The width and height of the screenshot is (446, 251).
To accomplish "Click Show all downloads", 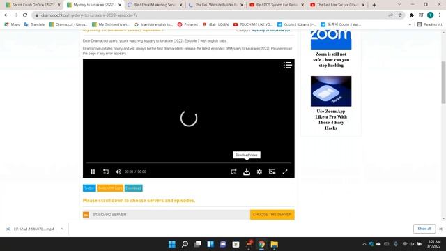I will click(x=424, y=229).
